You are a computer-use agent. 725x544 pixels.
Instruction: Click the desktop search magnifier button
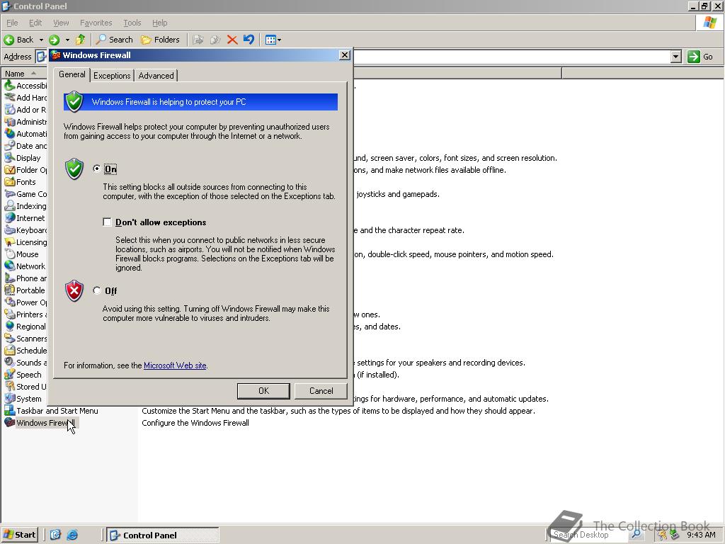coord(636,534)
